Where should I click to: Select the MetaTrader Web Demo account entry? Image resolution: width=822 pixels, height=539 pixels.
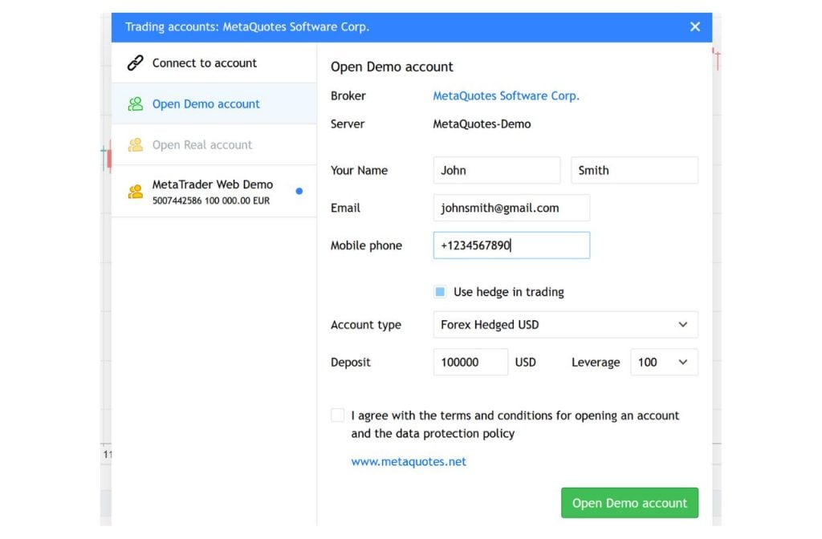coord(214,191)
